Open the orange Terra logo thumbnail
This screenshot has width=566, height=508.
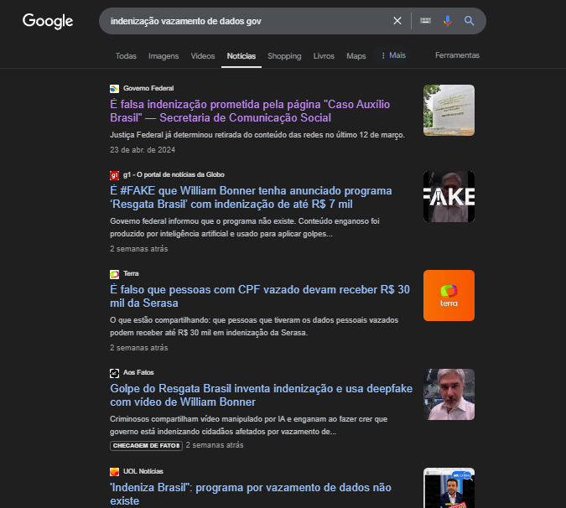tap(449, 295)
